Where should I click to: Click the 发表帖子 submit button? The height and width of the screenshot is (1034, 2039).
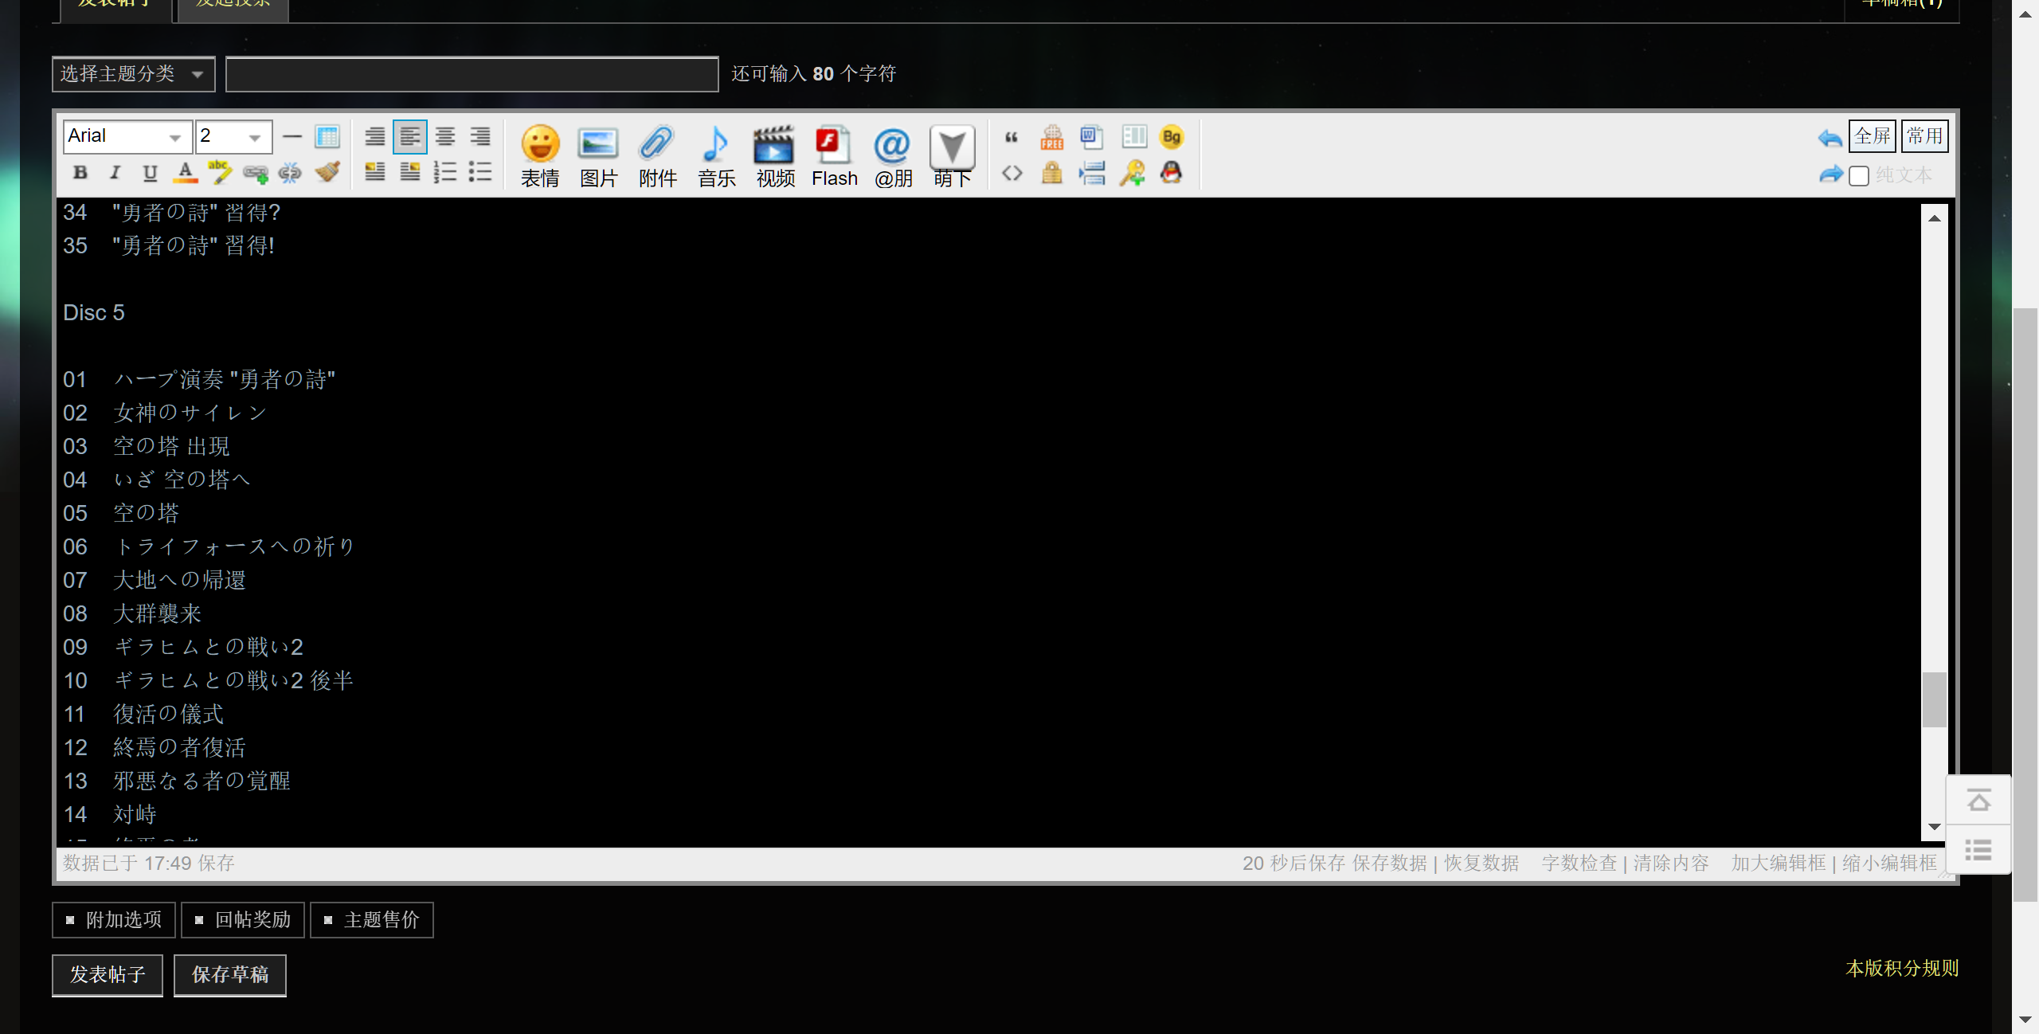108,975
